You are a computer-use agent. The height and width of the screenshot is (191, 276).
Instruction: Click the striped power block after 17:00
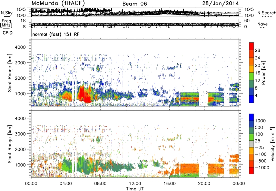[189, 99]
